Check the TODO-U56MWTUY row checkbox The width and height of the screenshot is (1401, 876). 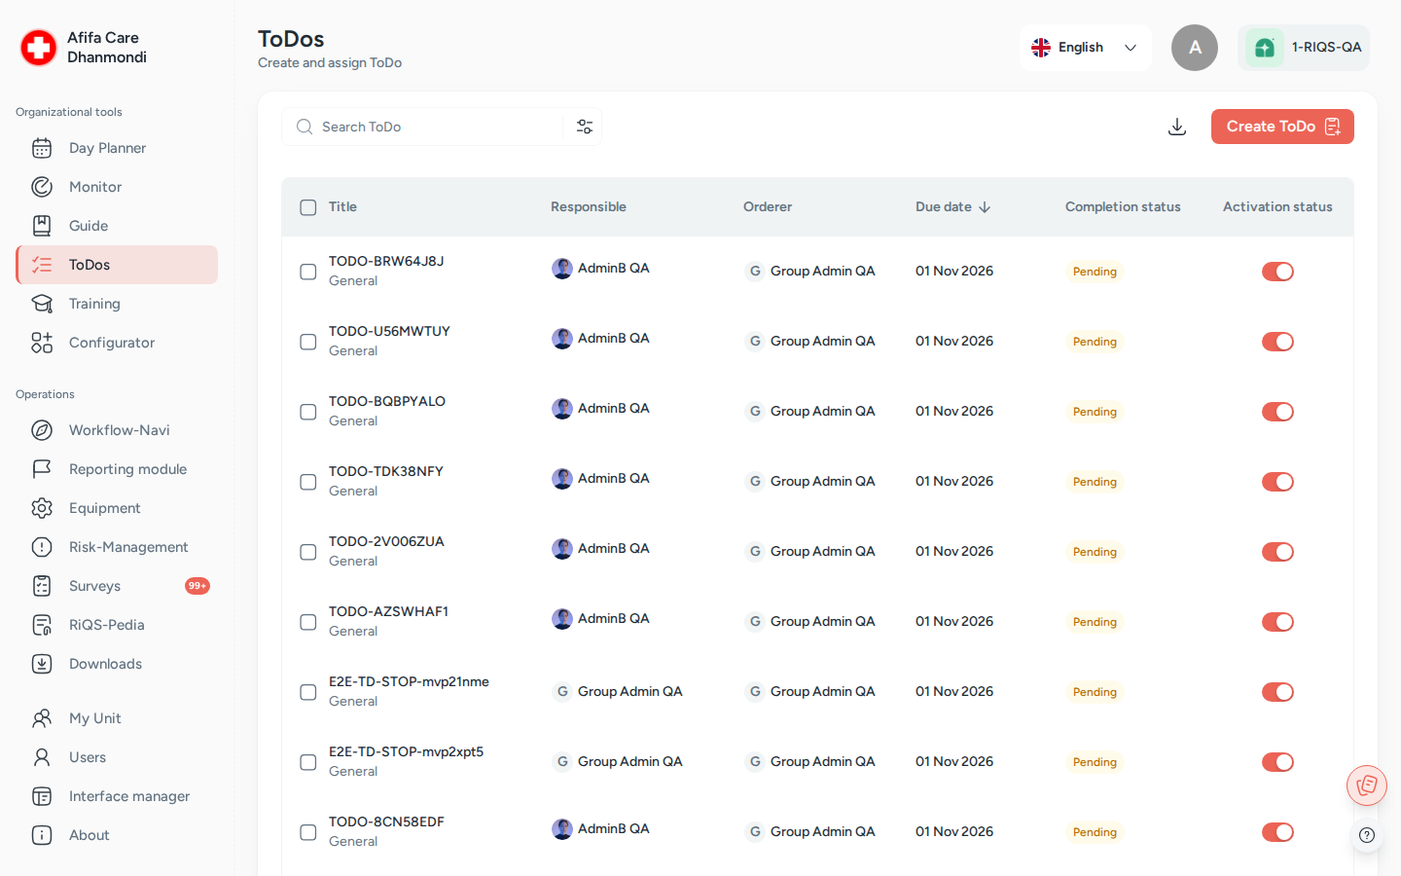(308, 342)
